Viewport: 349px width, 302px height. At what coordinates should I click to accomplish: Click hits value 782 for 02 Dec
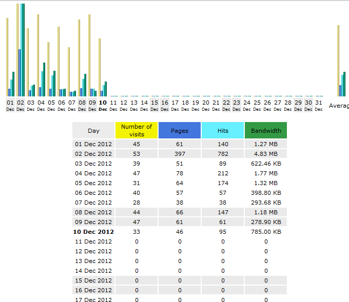[x=223, y=154]
